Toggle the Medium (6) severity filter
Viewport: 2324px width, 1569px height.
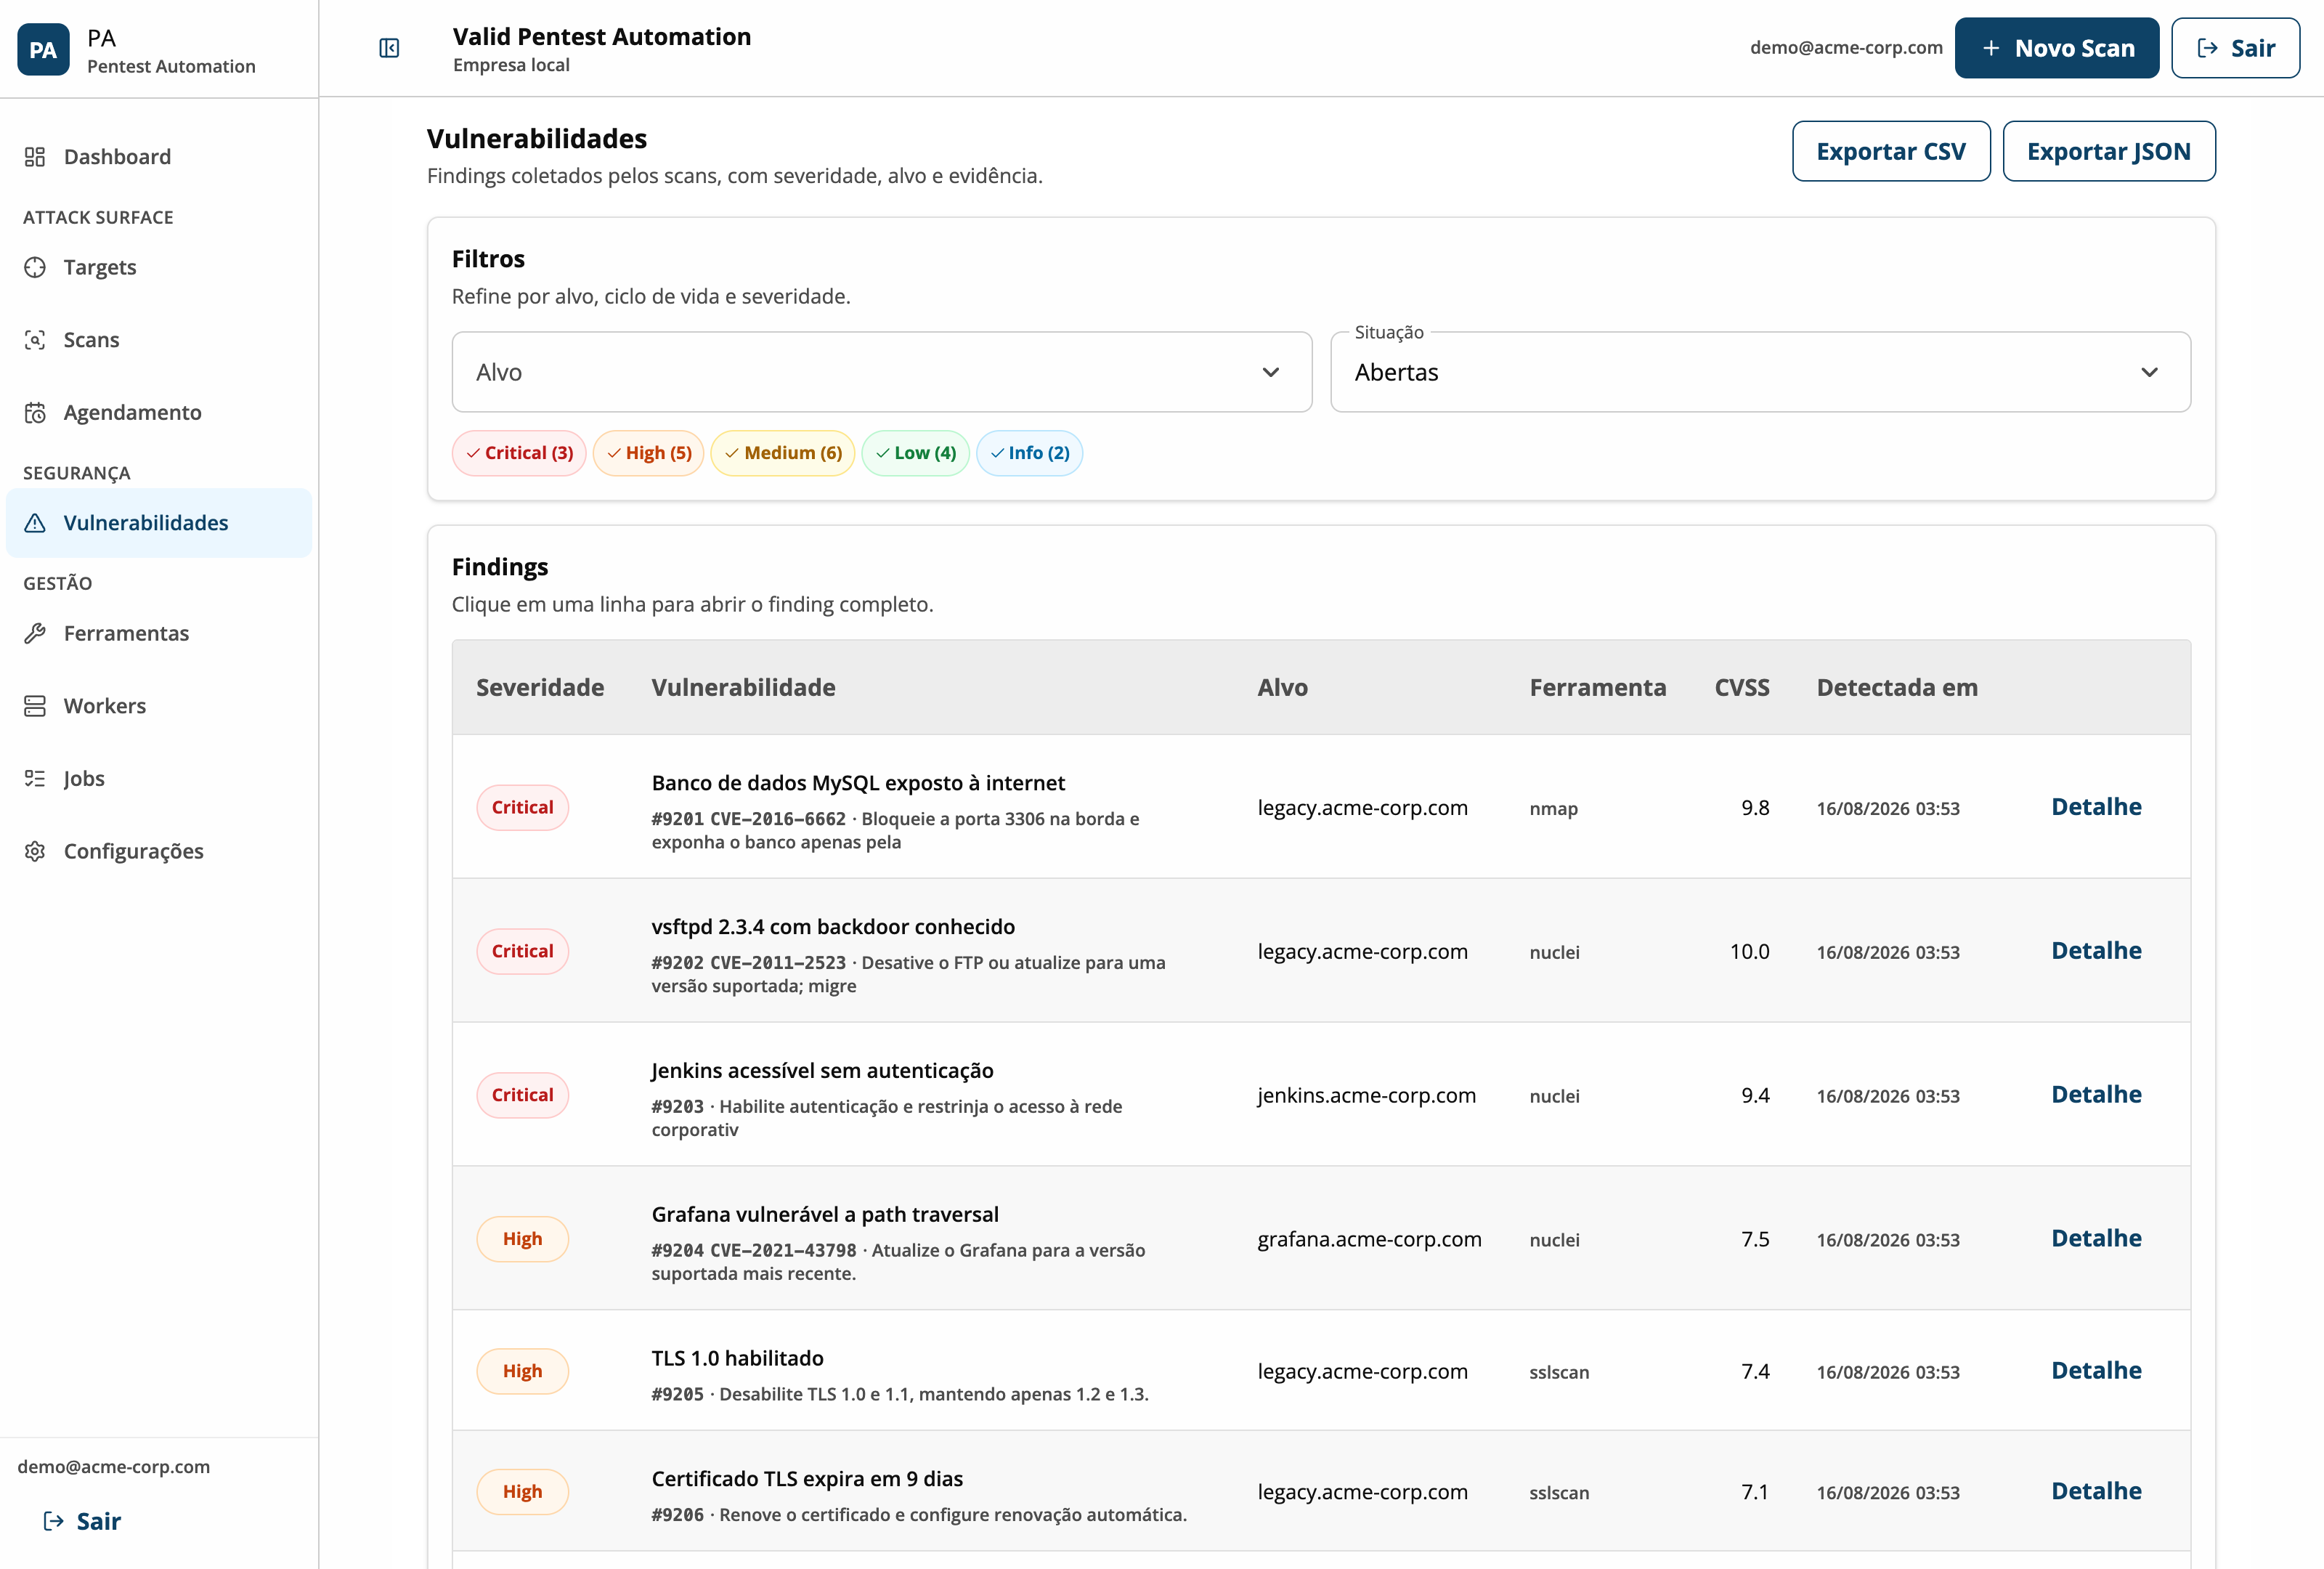pyautogui.click(x=783, y=453)
